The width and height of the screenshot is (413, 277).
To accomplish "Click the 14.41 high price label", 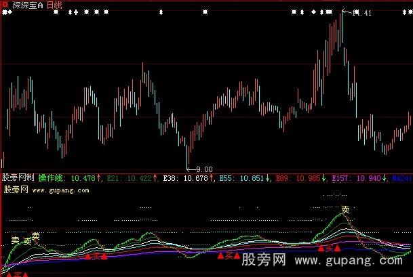I will [362, 13].
